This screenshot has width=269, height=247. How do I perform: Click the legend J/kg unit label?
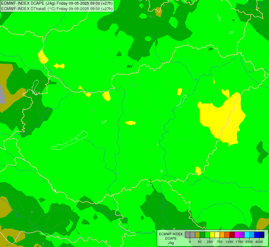[171, 243]
